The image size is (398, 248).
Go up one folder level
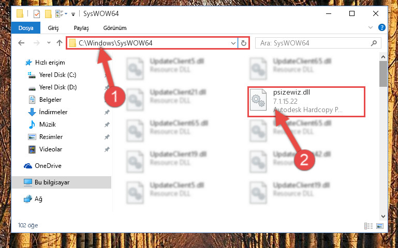tap(60, 43)
